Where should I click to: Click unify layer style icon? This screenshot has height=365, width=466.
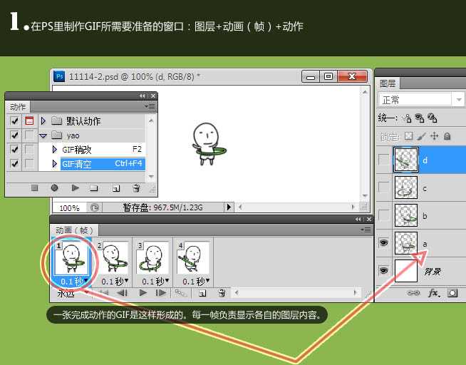[432, 118]
